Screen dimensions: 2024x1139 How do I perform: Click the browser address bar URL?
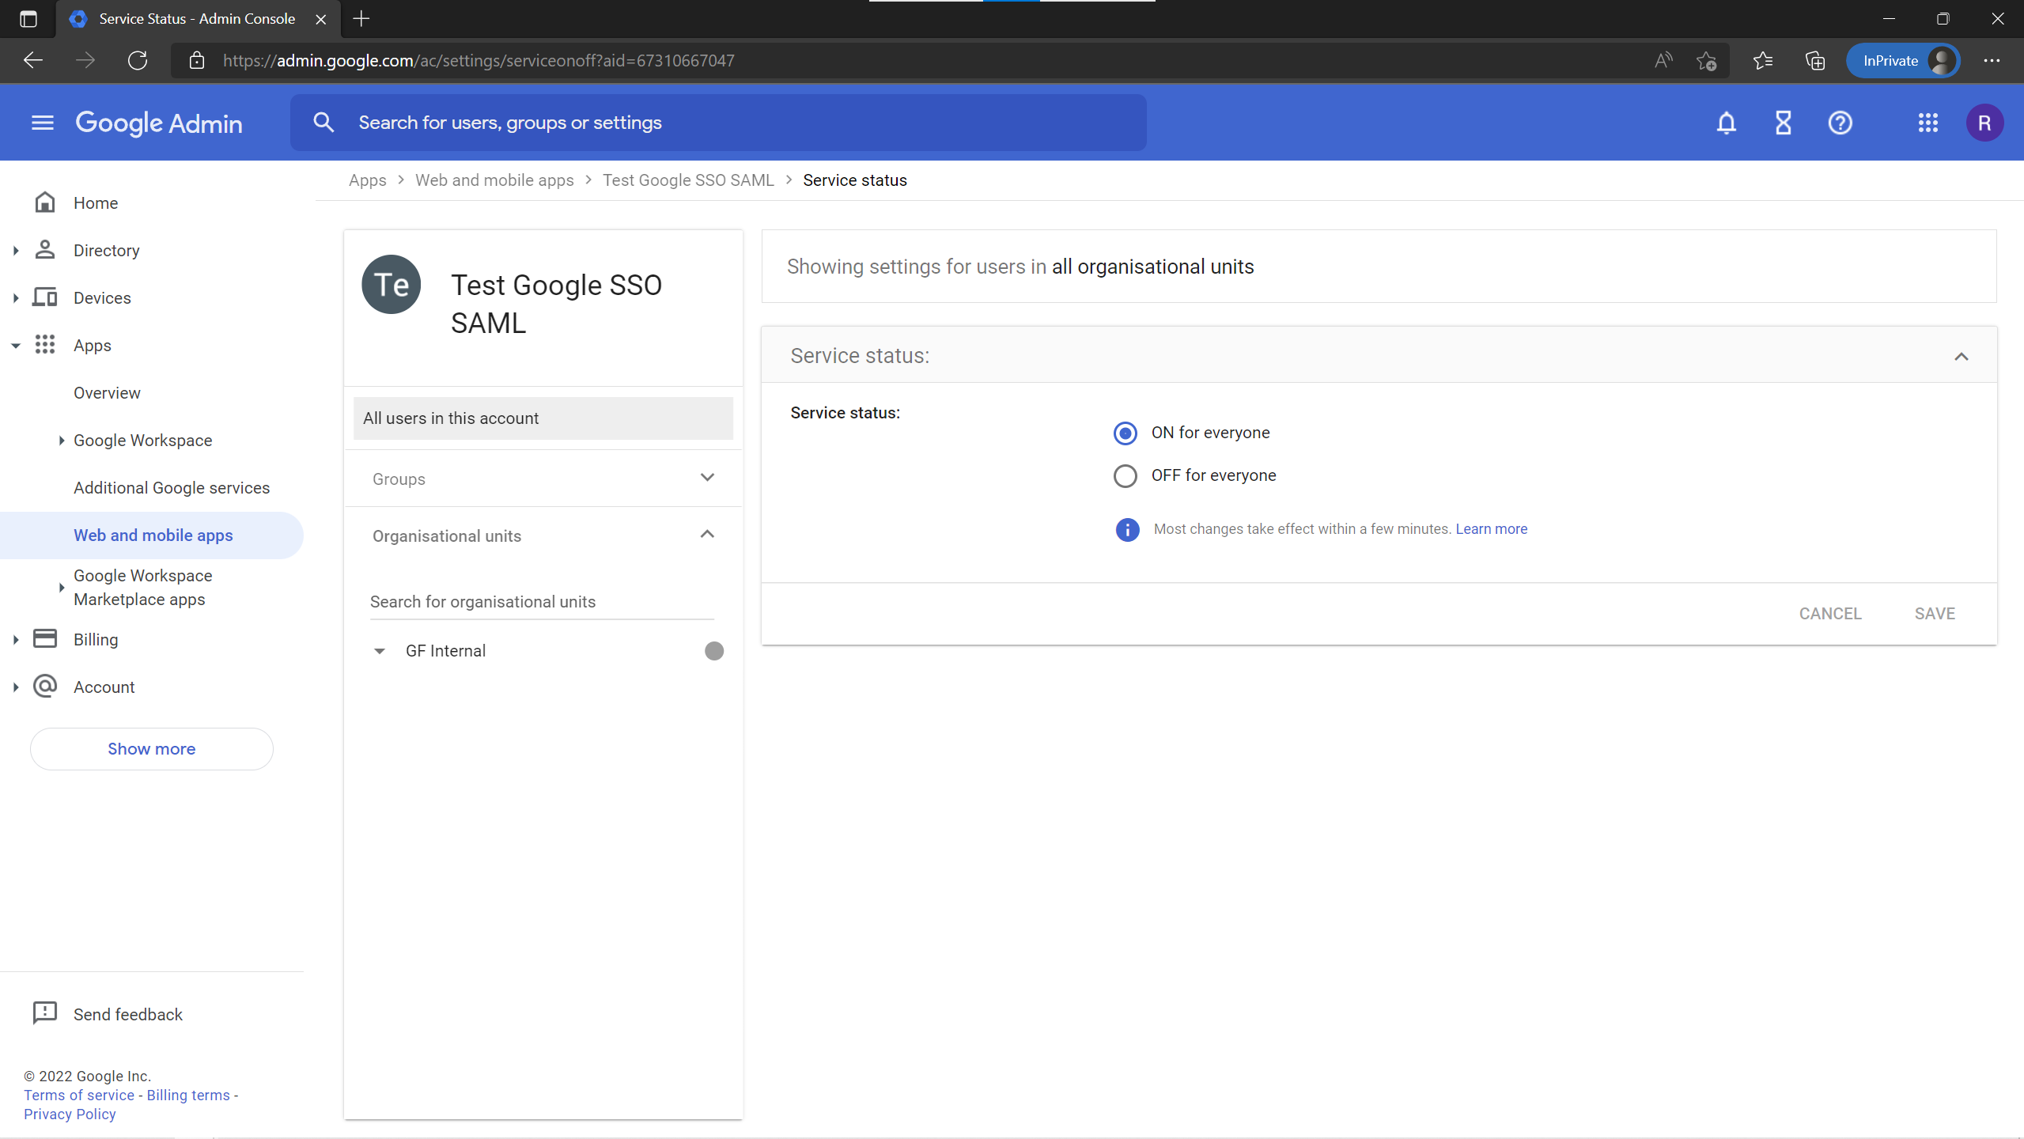[x=479, y=61]
